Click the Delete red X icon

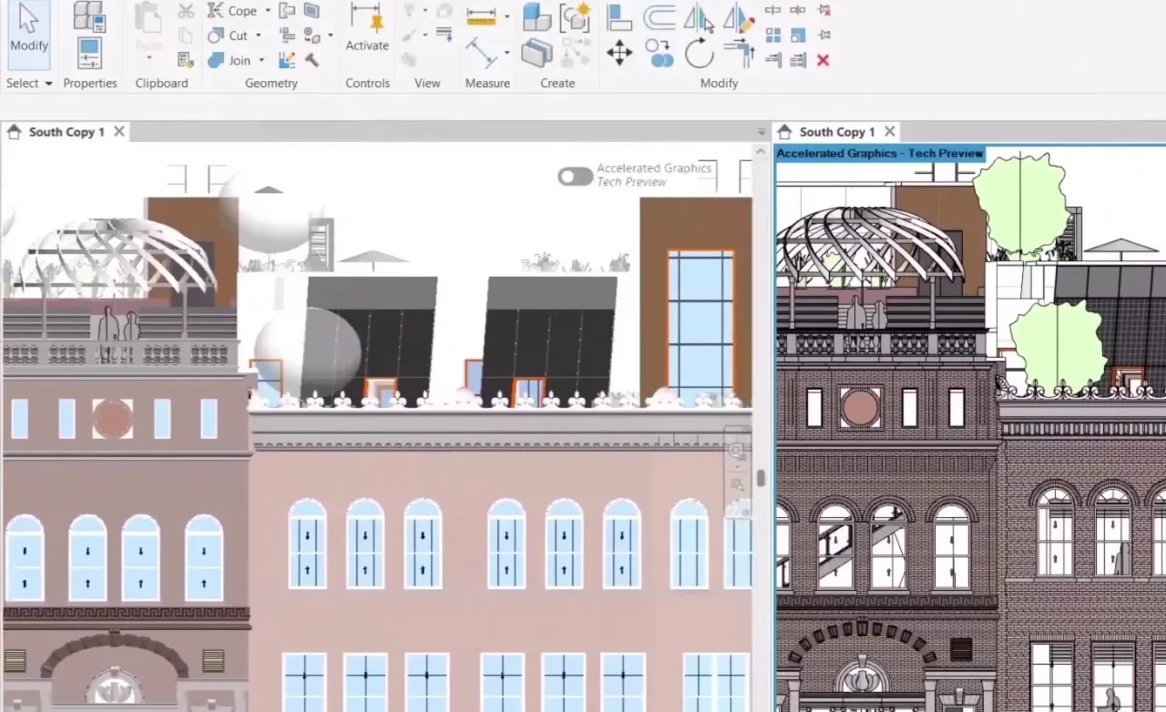pyautogui.click(x=822, y=60)
